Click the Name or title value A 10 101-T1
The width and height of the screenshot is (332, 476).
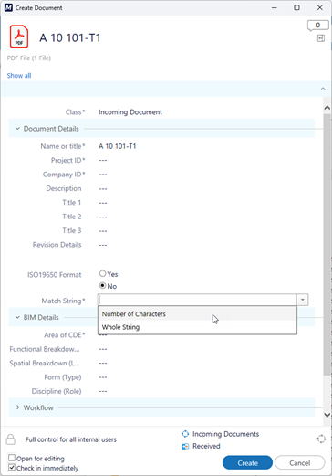coord(117,146)
